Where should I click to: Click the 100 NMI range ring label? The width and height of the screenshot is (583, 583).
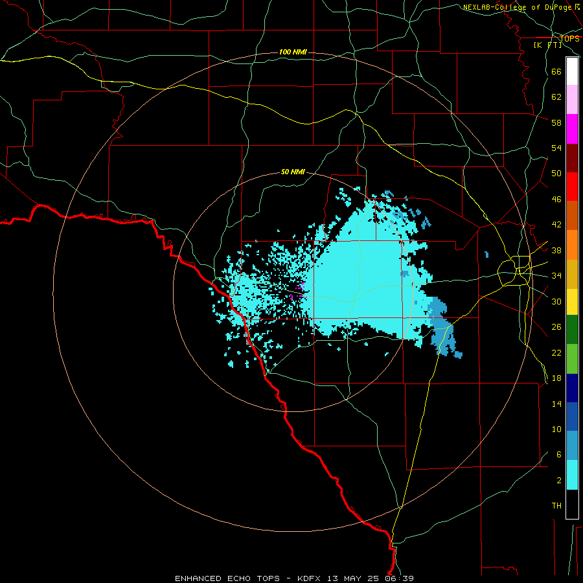pos(293,52)
